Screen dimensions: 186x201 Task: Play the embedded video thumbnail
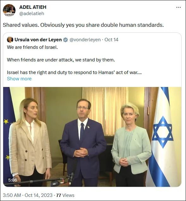point(92,137)
